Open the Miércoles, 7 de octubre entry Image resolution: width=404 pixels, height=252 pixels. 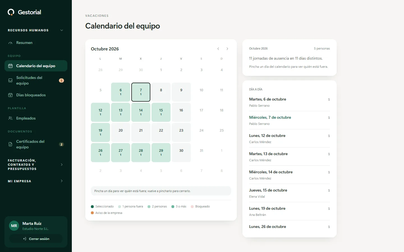(290, 120)
